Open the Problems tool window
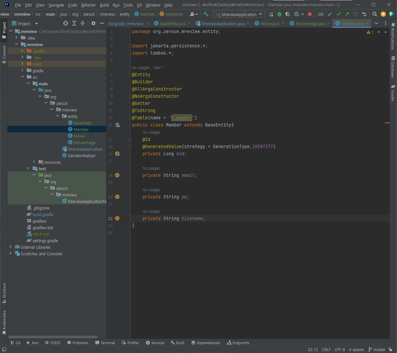Viewport: 397px width, 353px height. tap(78, 343)
